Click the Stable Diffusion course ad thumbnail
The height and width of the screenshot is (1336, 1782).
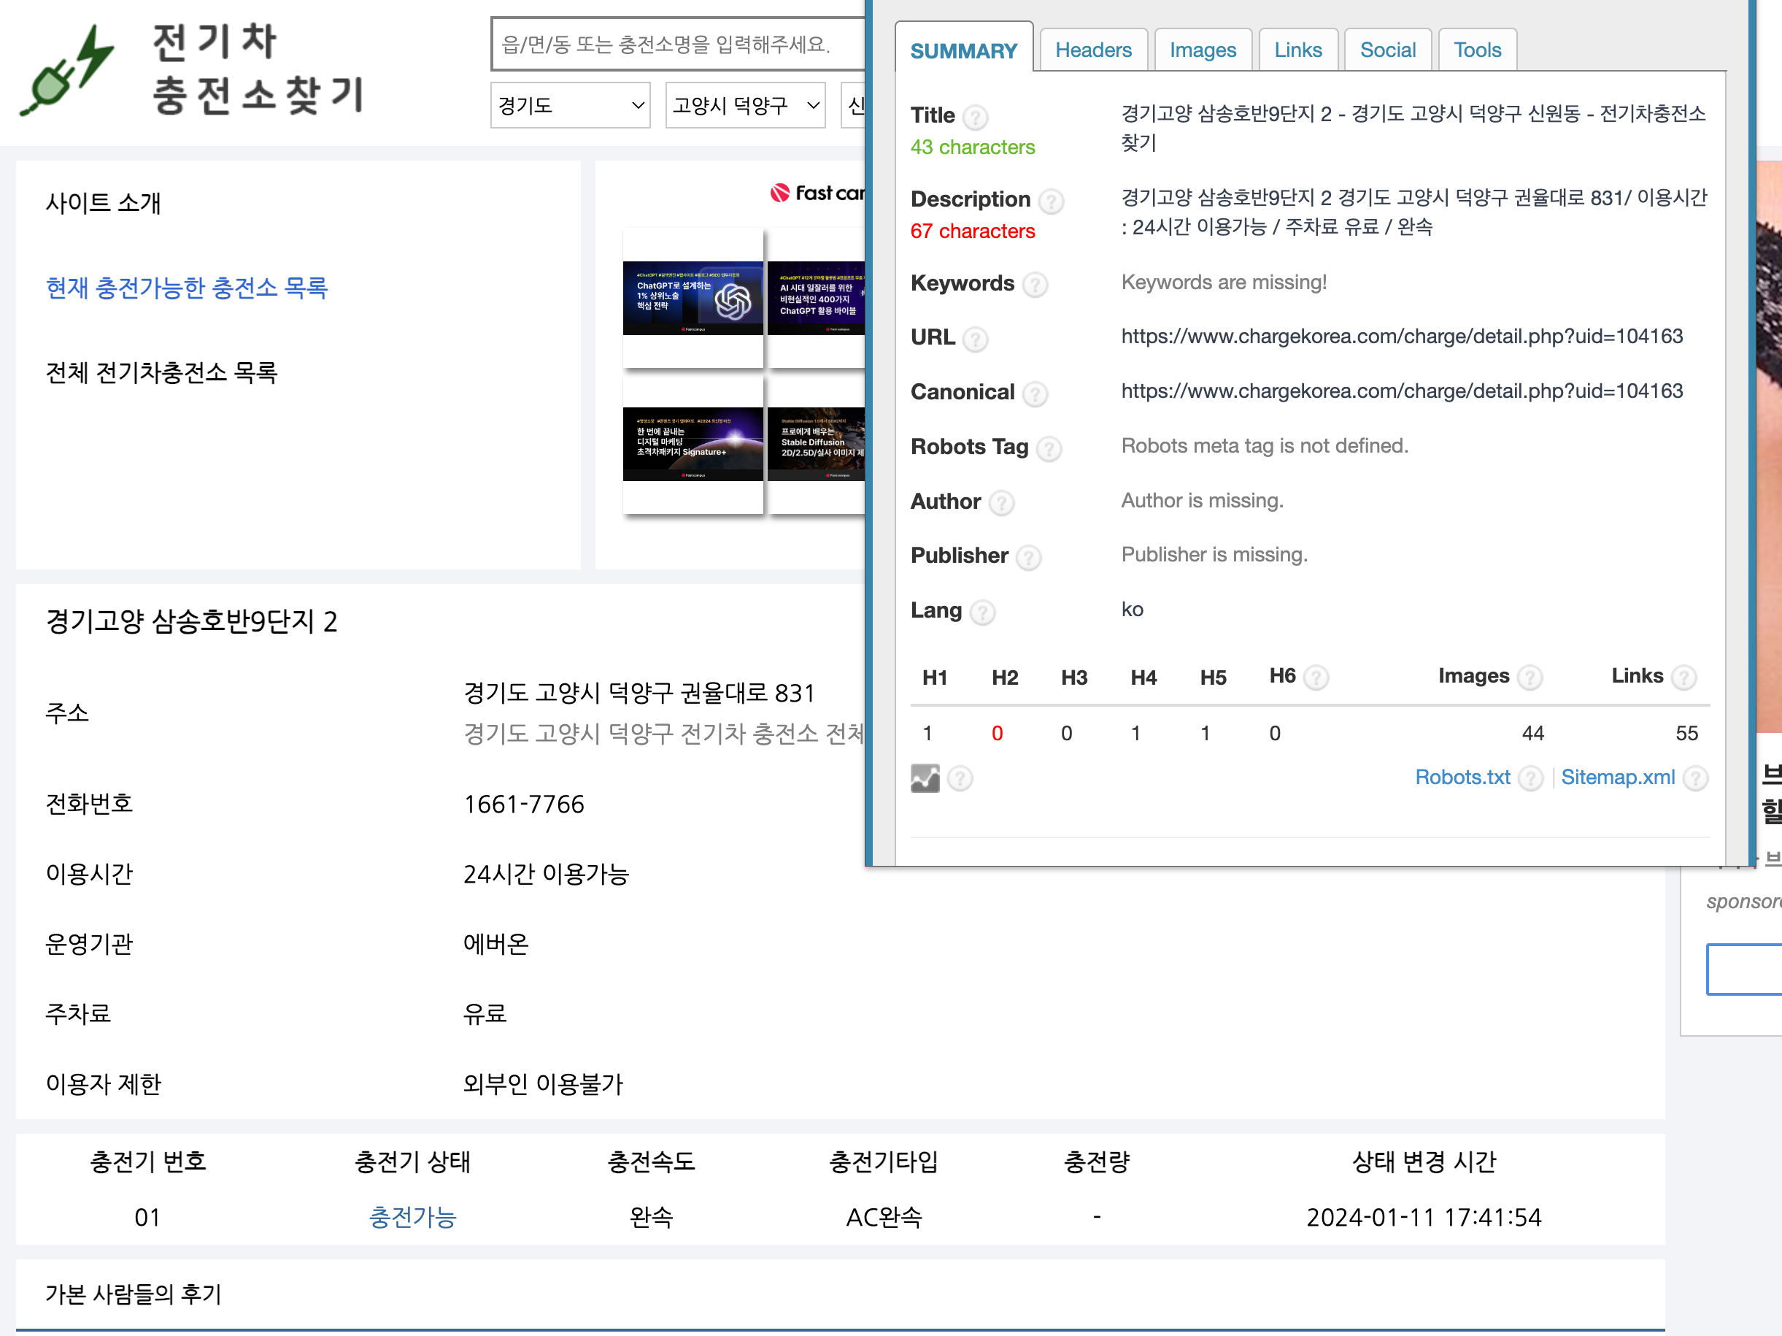click(816, 444)
